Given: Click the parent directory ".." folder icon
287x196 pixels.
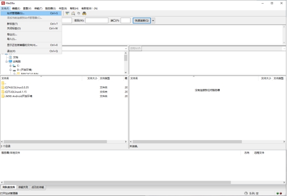Looking at the screenshot, I should 3,83.
